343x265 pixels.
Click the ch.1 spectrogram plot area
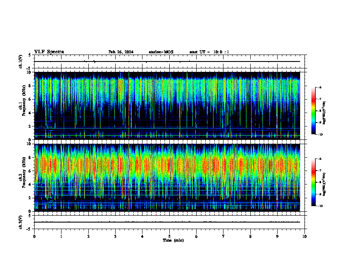click(167, 106)
